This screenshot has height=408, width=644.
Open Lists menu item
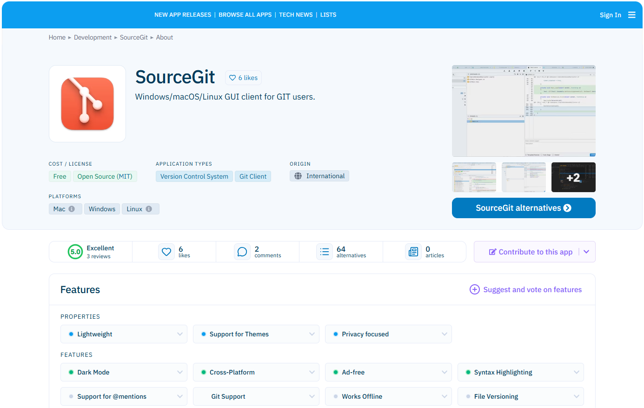328,15
